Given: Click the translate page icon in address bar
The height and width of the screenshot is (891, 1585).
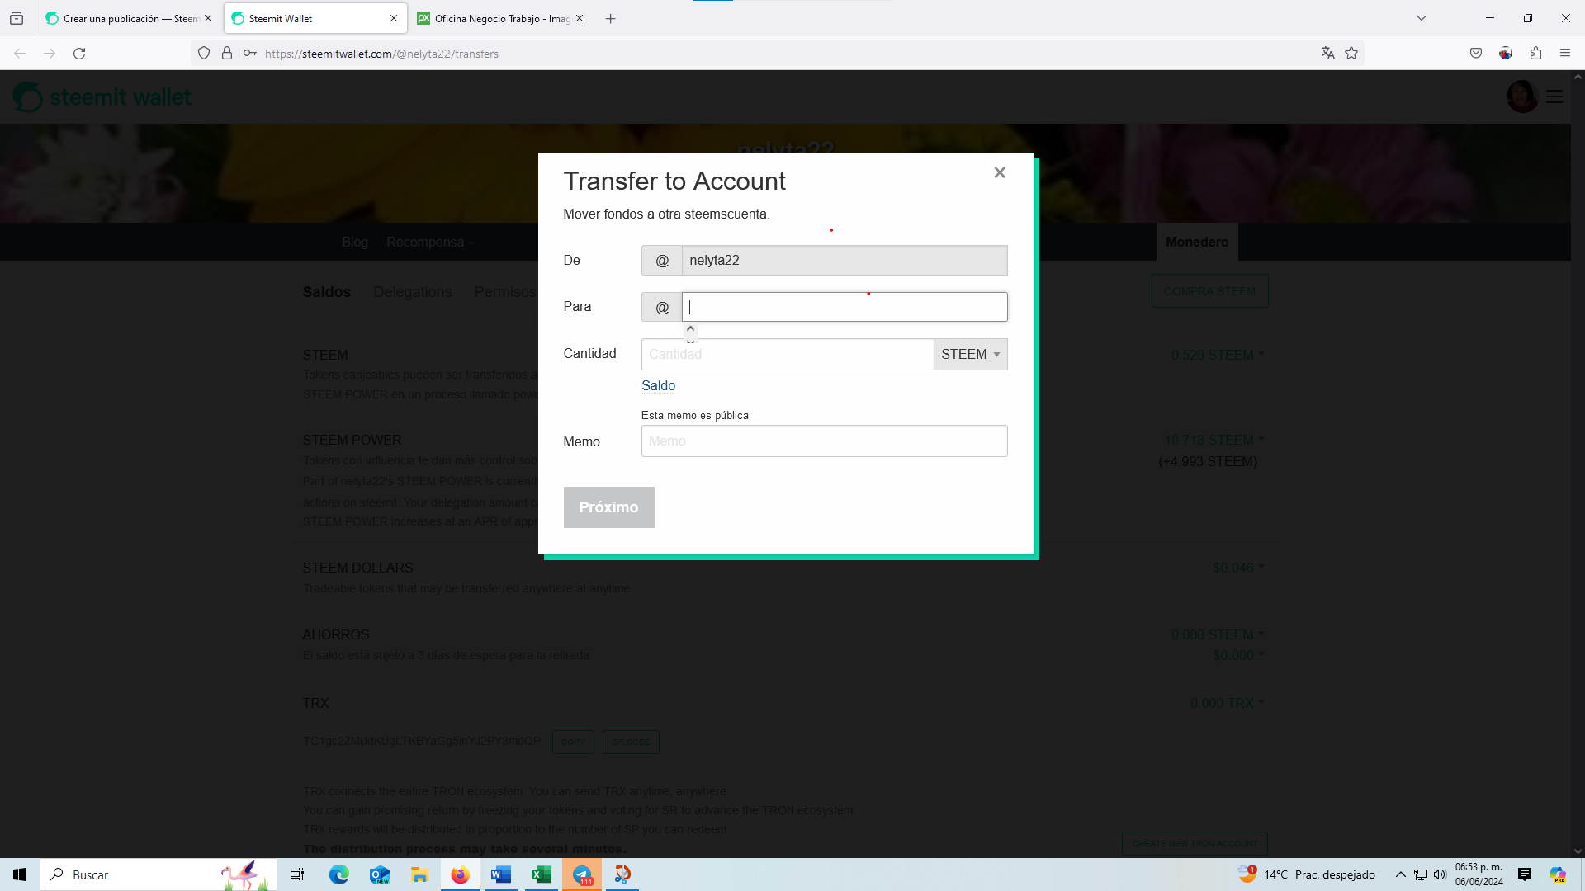Looking at the screenshot, I should click(x=1327, y=53).
